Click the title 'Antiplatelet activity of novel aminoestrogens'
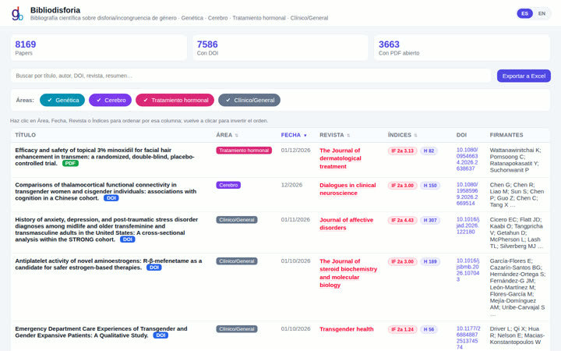The image size is (561, 351). tap(108, 264)
